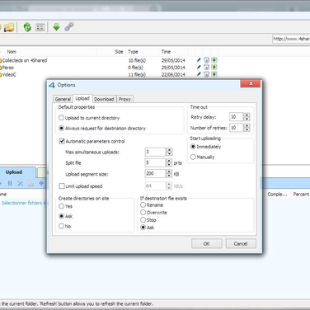Image resolution: width=310 pixels, height=310 pixels.
Task: Switch to the Download tab in Options
Action: (104, 99)
